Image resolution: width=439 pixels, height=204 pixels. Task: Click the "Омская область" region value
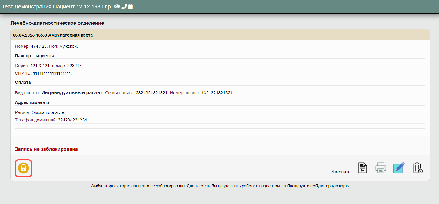pyautogui.click(x=48, y=112)
